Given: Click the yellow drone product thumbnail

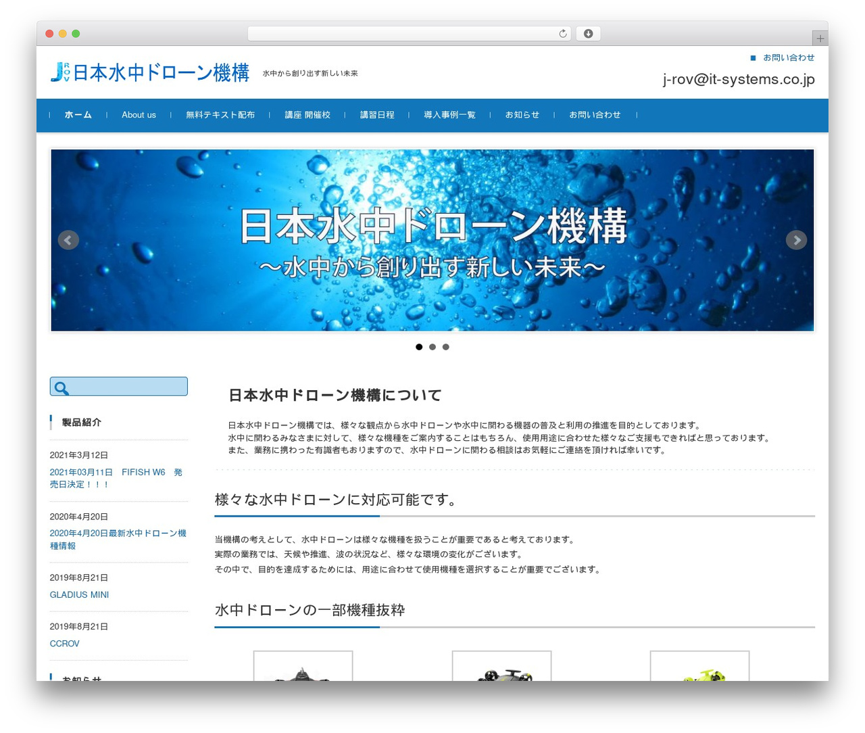Looking at the screenshot, I should 699,666.
